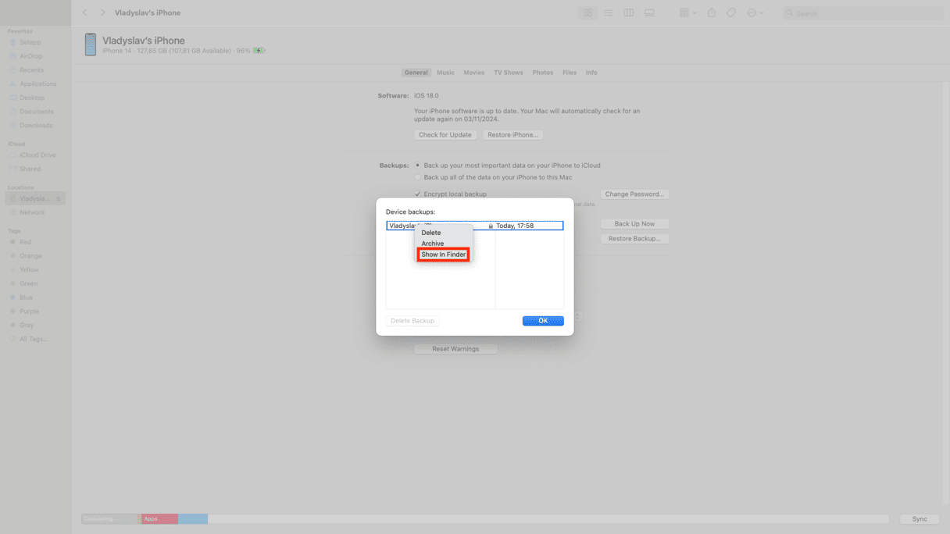Select Delete in the context menu
The image size is (950, 534).
431,233
